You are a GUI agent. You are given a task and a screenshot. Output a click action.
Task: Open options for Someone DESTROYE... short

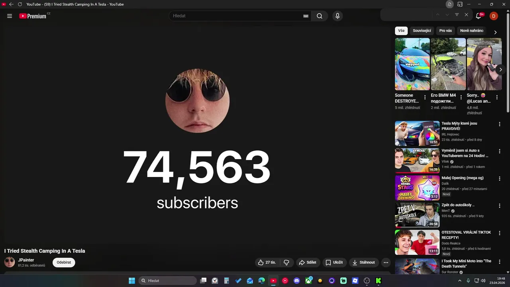tap(425, 97)
